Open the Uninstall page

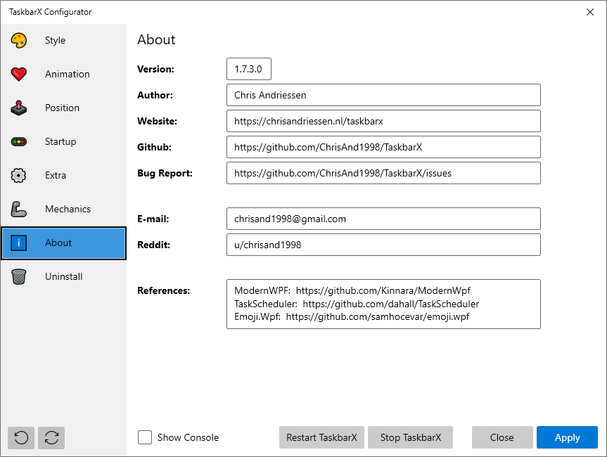tap(63, 277)
